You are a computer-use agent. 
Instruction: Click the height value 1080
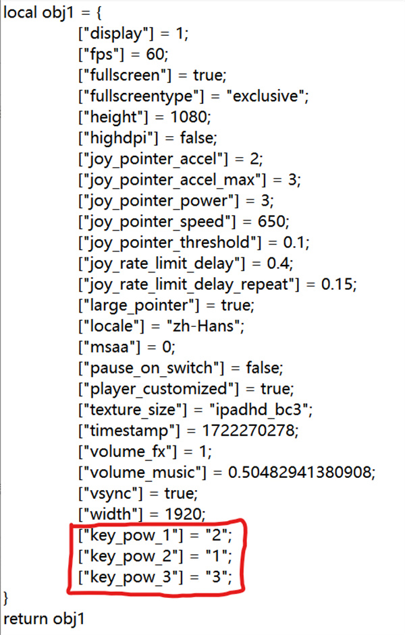[x=189, y=117]
